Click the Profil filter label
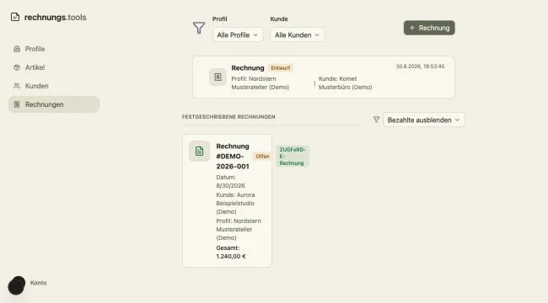This screenshot has width=548, height=303. pyautogui.click(x=220, y=19)
